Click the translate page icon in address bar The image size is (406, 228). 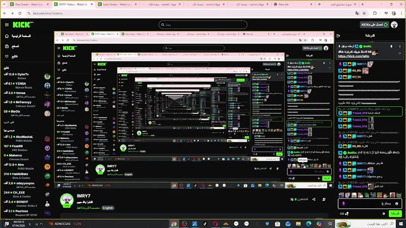(x=357, y=13)
